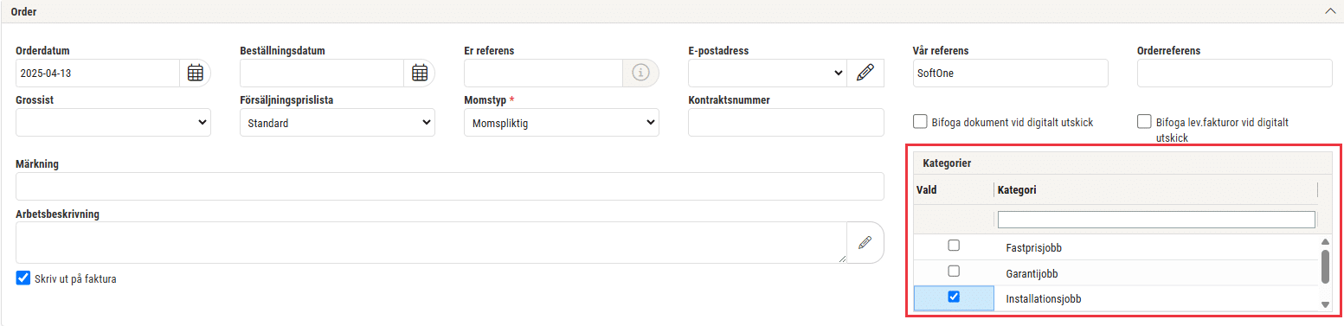Image resolution: width=1344 pixels, height=326 pixels.
Task: Click the Er referens info icon
Action: (640, 74)
